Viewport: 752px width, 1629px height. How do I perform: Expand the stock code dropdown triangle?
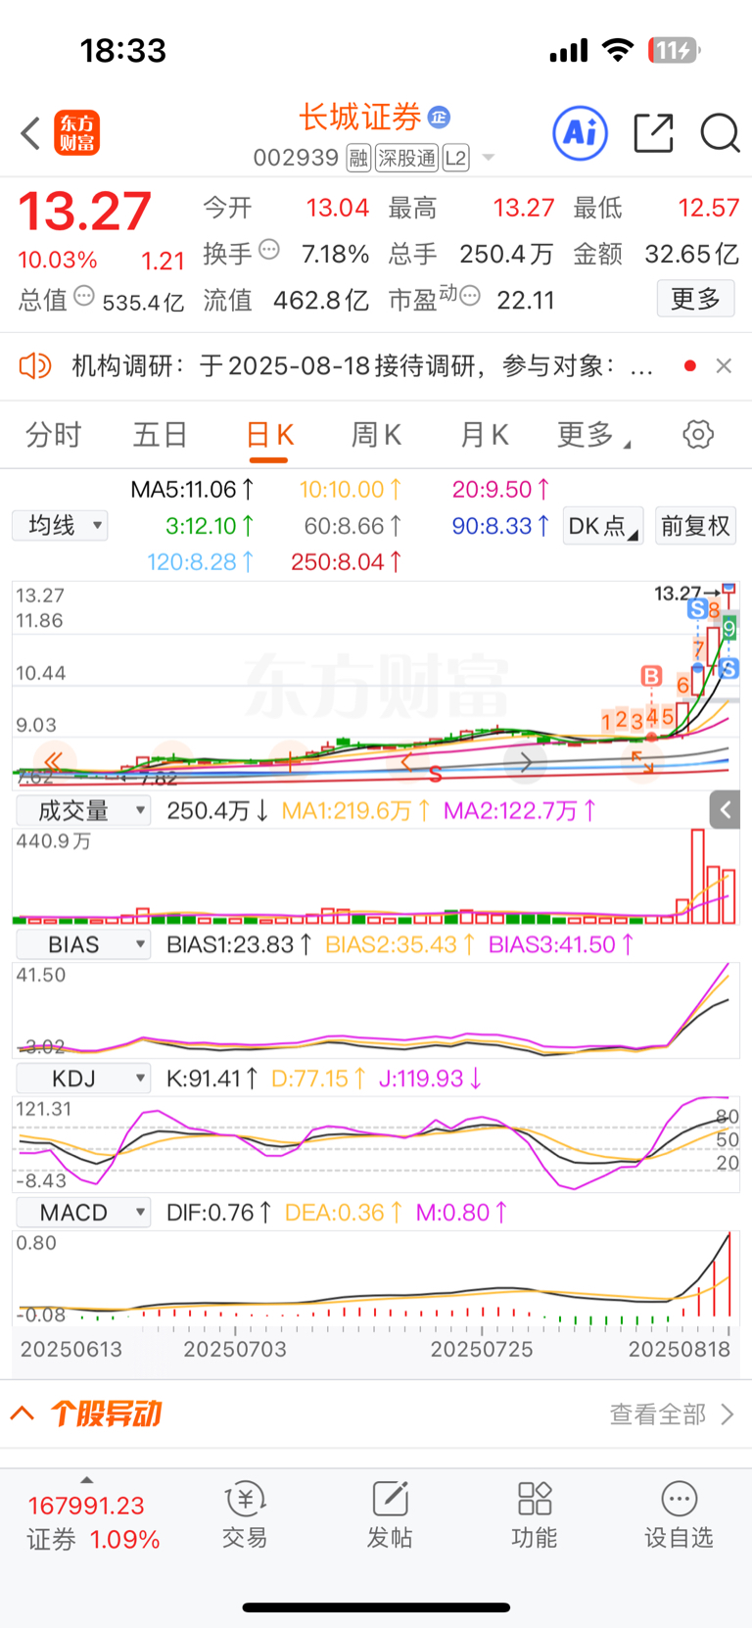(x=489, y=158)
